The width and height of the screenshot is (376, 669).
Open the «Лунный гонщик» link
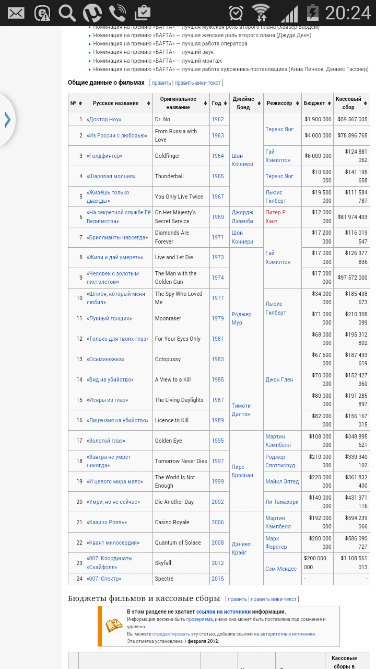pos(109,319)
